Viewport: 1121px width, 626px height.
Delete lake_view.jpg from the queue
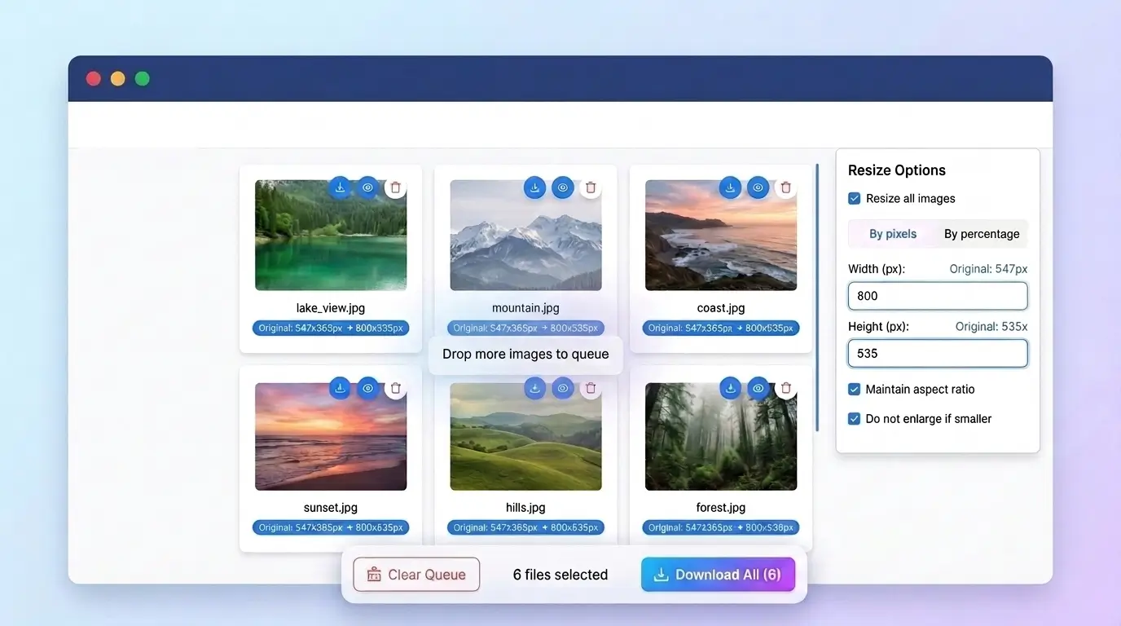pos(396,187)
